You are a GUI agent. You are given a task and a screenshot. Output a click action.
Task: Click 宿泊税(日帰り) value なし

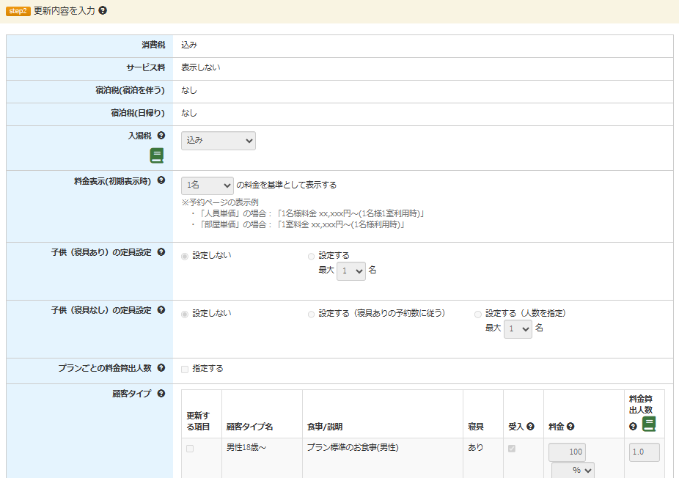pyautogui.click(x=188, y=113)
